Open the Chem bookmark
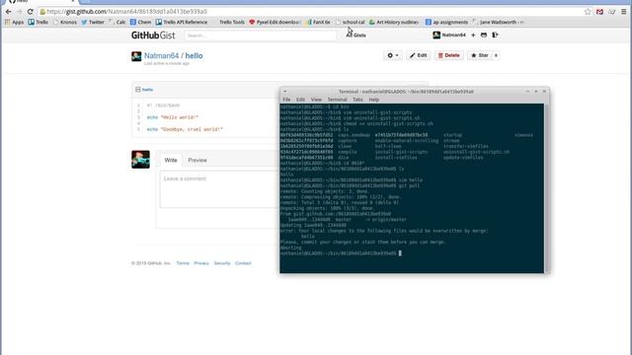Image resolution: width=632 pixels, height=355 pixels. [140, 22]
